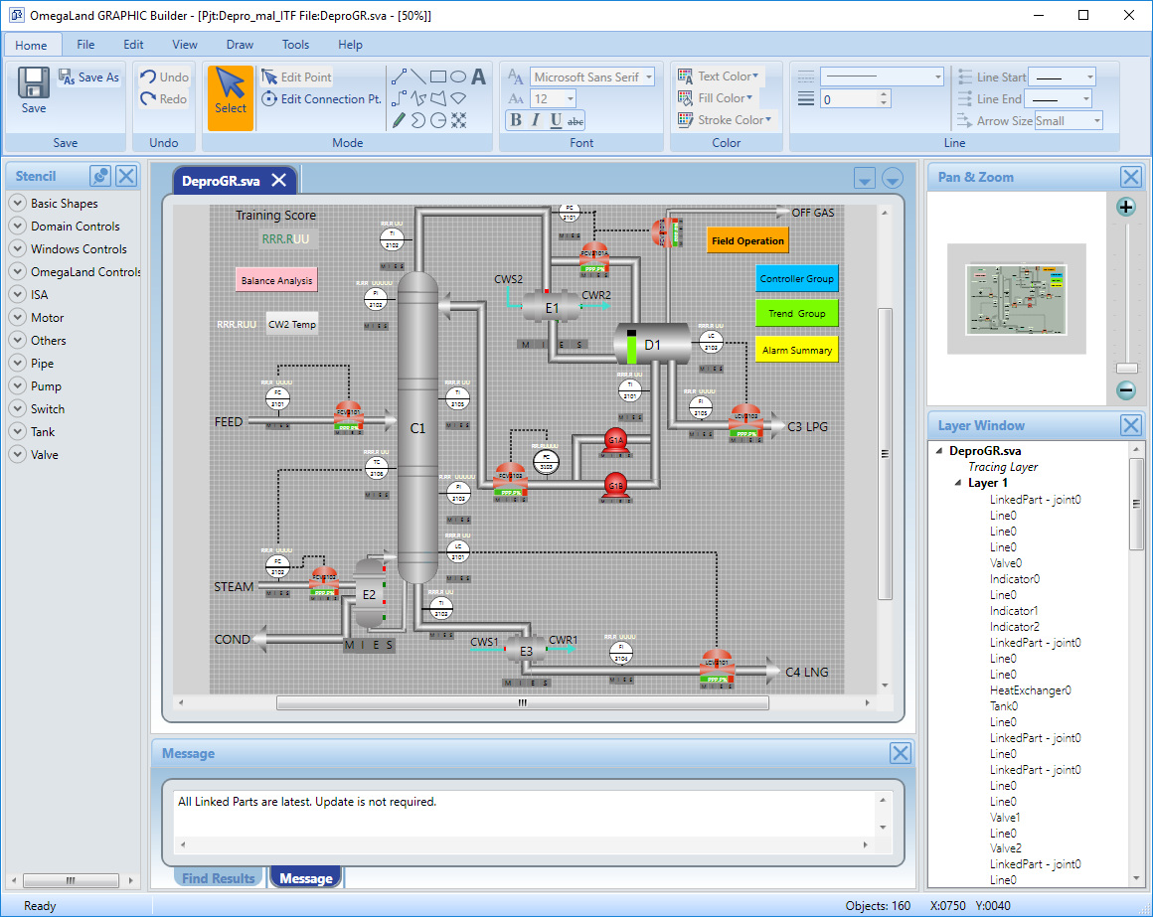This screenshot has width=1153, height=917.
Task: Zoom in with the plus magnifier icon
Action: click(1125, 207)
